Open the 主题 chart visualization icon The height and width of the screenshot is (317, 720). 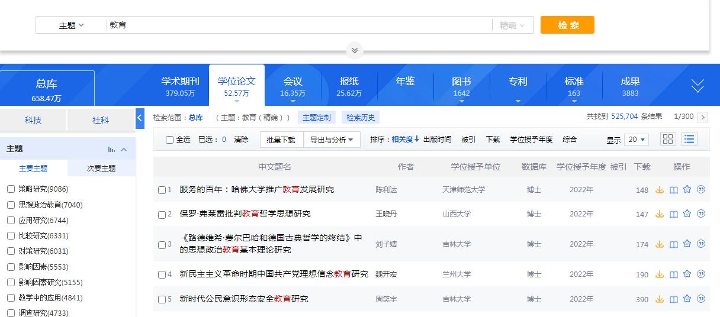coord(111,149)
